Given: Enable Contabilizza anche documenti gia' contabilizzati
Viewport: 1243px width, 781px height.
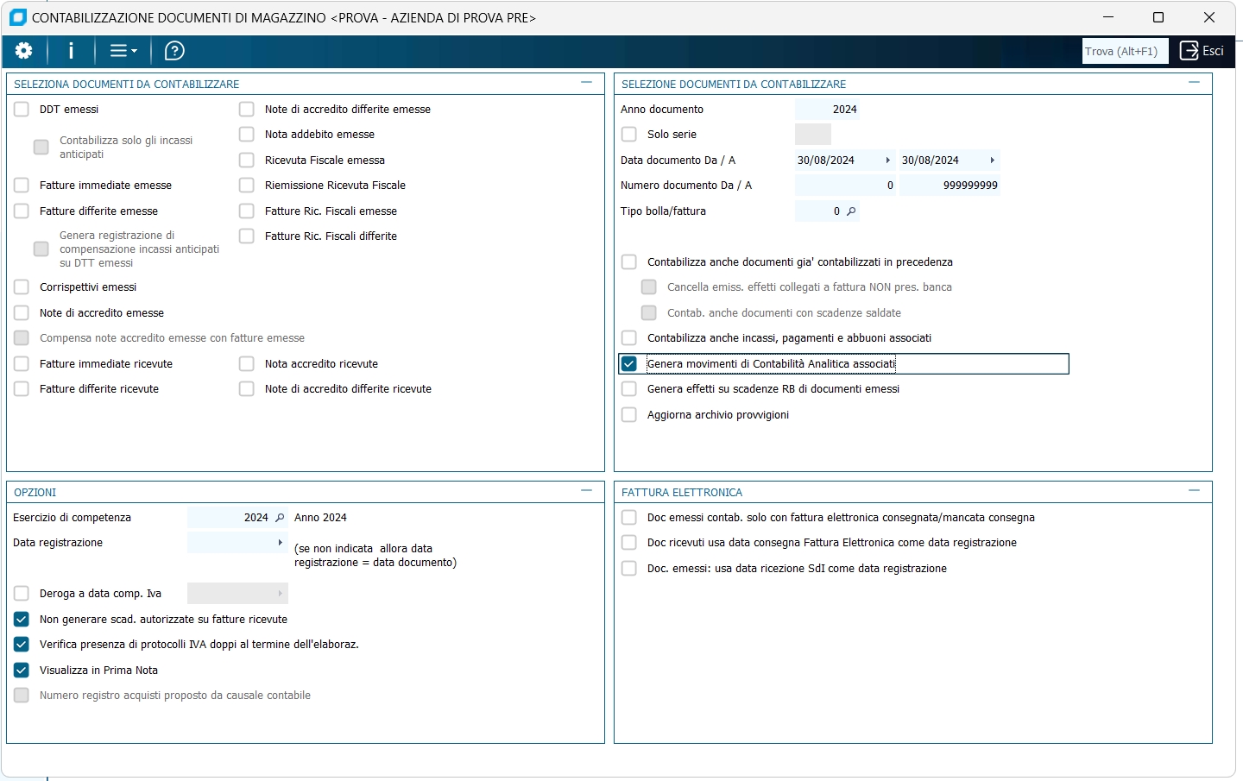Looking at the screenshot, I should 629,262.
